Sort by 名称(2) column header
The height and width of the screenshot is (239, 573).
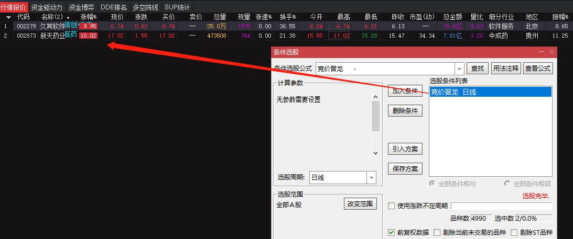(x=52, y=17)
